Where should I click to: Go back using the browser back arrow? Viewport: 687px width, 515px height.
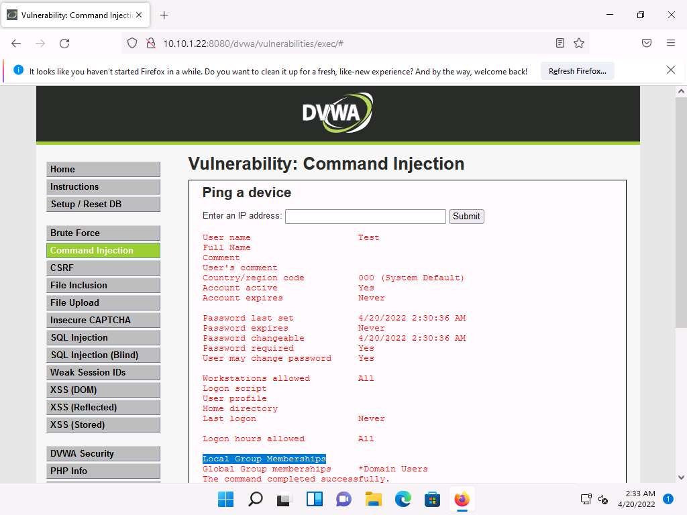click(x=16, y=43)
